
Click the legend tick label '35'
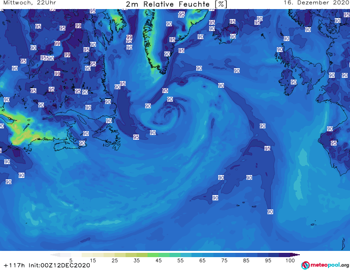[x=137, y=260]
